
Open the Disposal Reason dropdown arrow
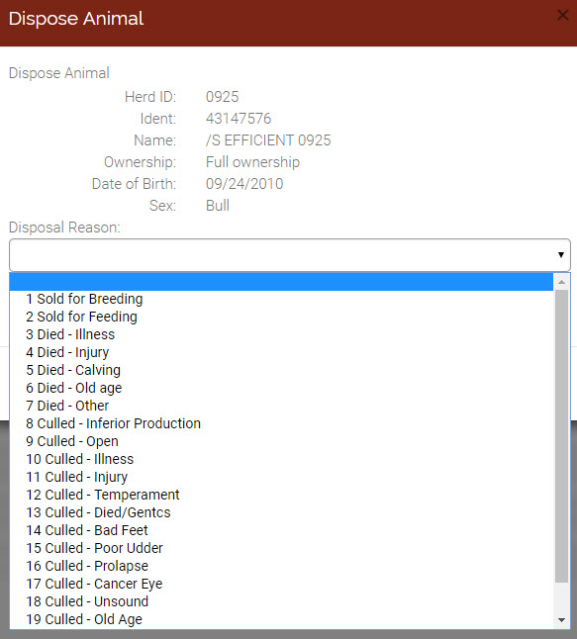tap(561, 254)
